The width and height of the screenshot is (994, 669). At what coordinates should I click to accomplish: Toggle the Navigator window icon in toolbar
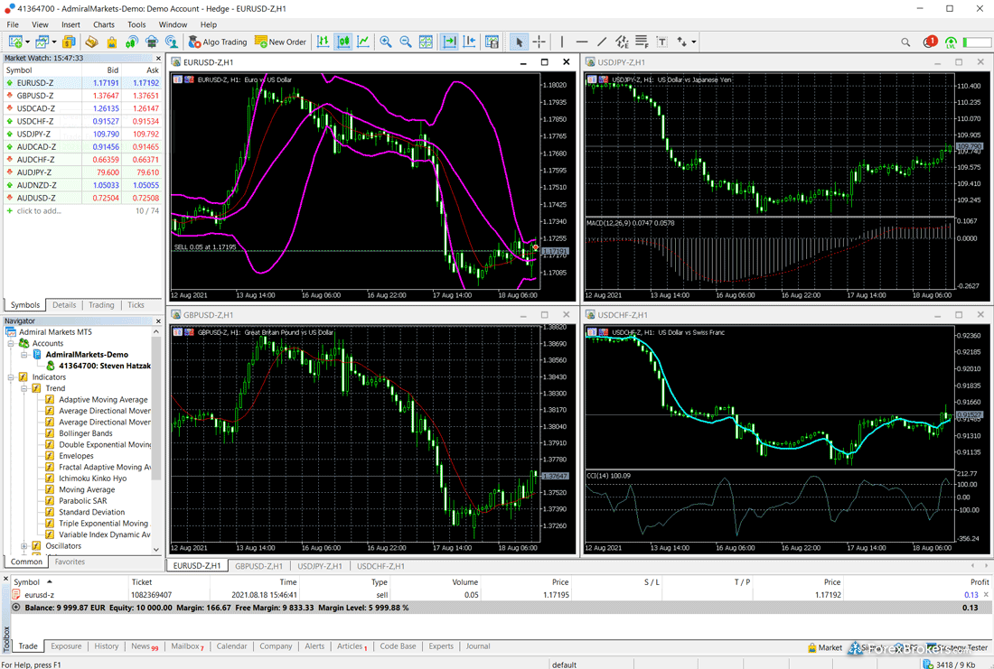tap(111, 42)
